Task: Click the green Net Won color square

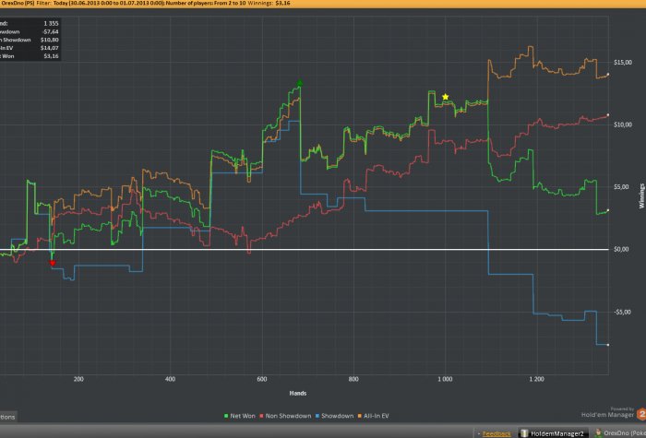Action: pyautogui.click(x=226, y=416)
